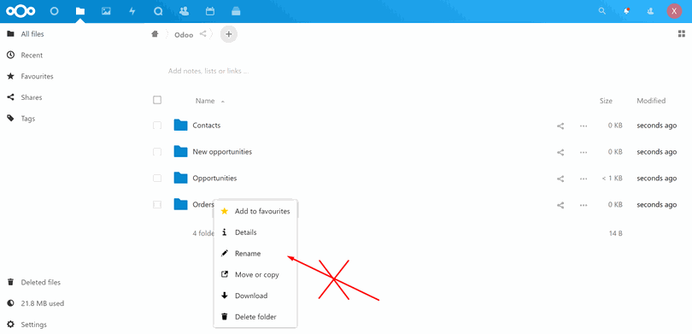The height and width of the screenshot is (334, 692).
Task: Open the Orders folder icon
Action: pyautogui.click(x=180, y=205)
